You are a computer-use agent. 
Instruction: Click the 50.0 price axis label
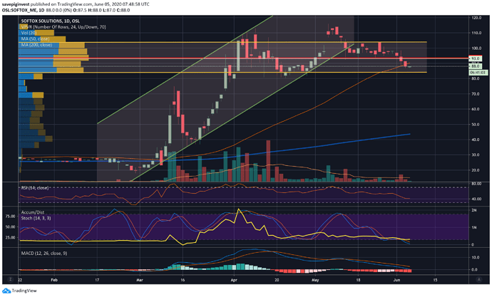coord(476,125)
